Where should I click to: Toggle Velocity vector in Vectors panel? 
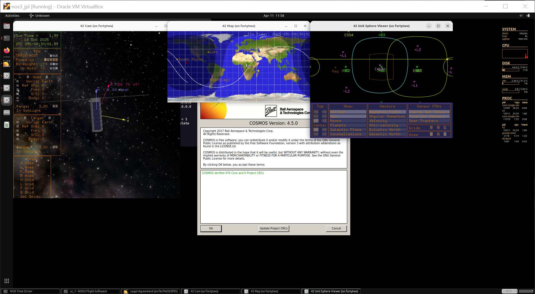click(387, 121)
